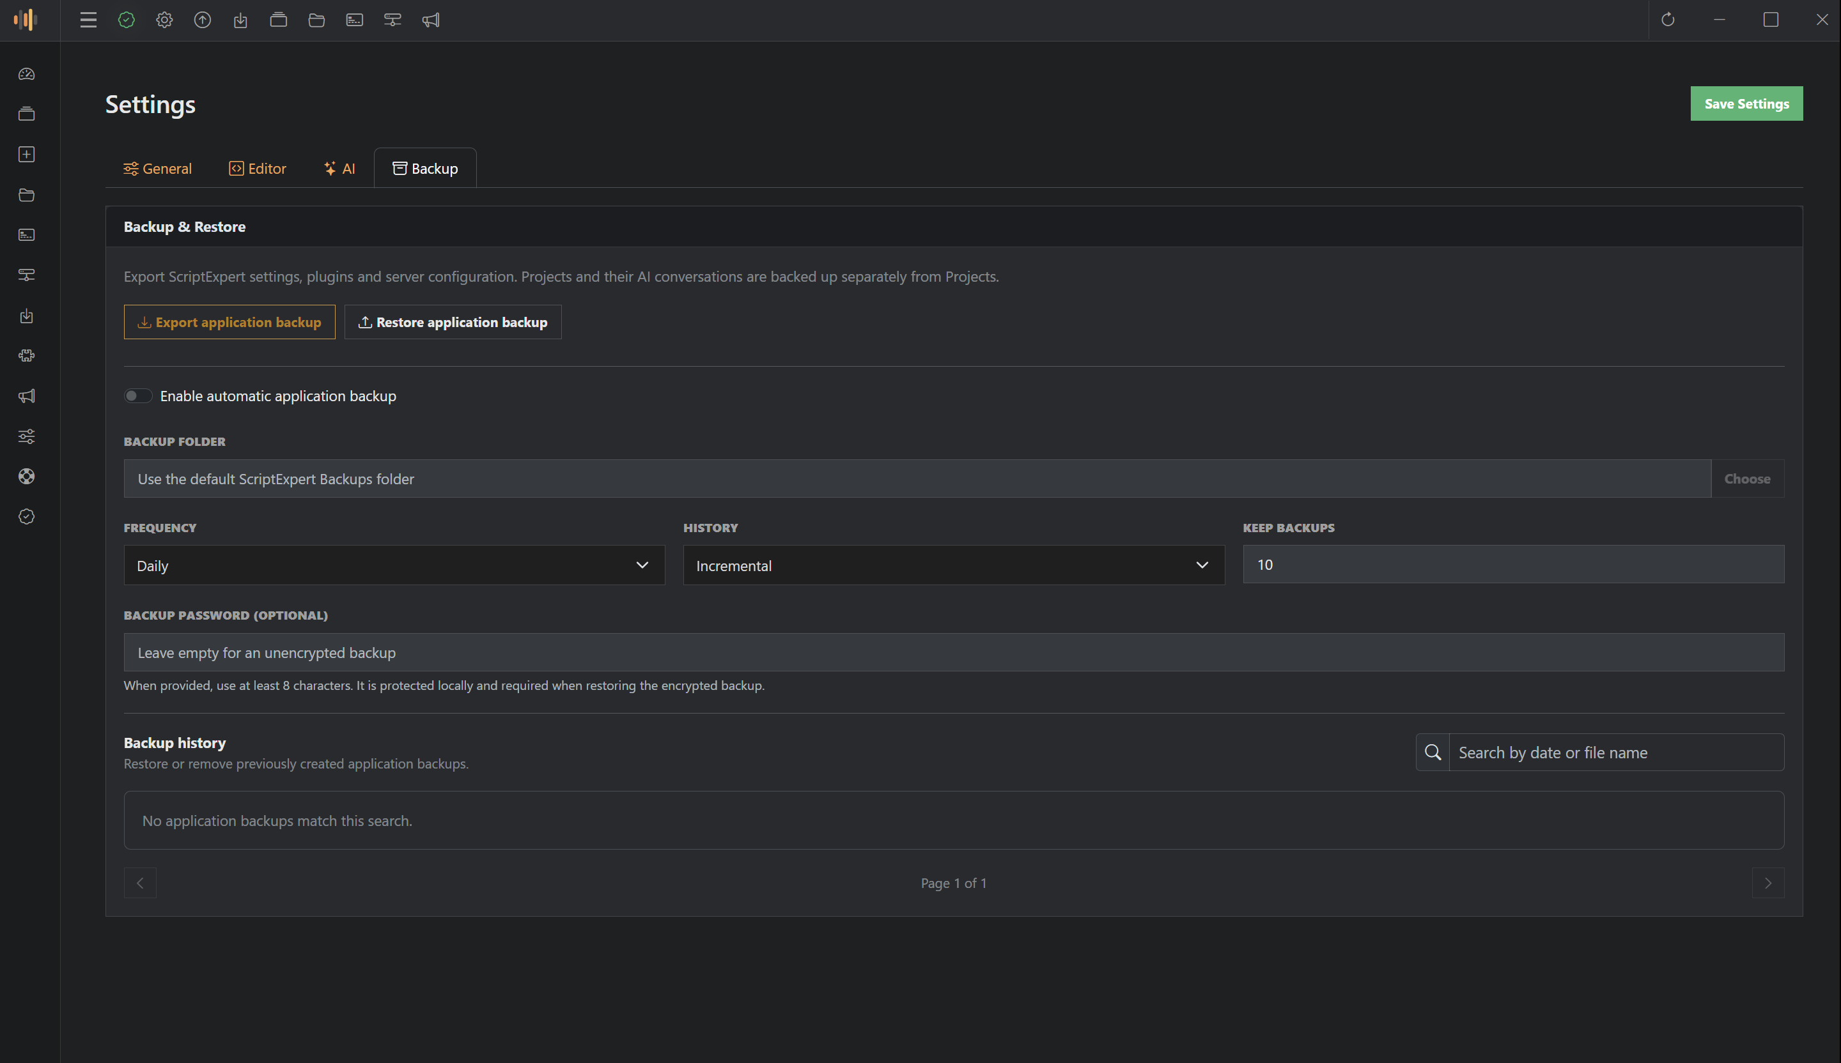
Task: Click the green verified badge in top toolbar
Action: [x=127, y=20]
